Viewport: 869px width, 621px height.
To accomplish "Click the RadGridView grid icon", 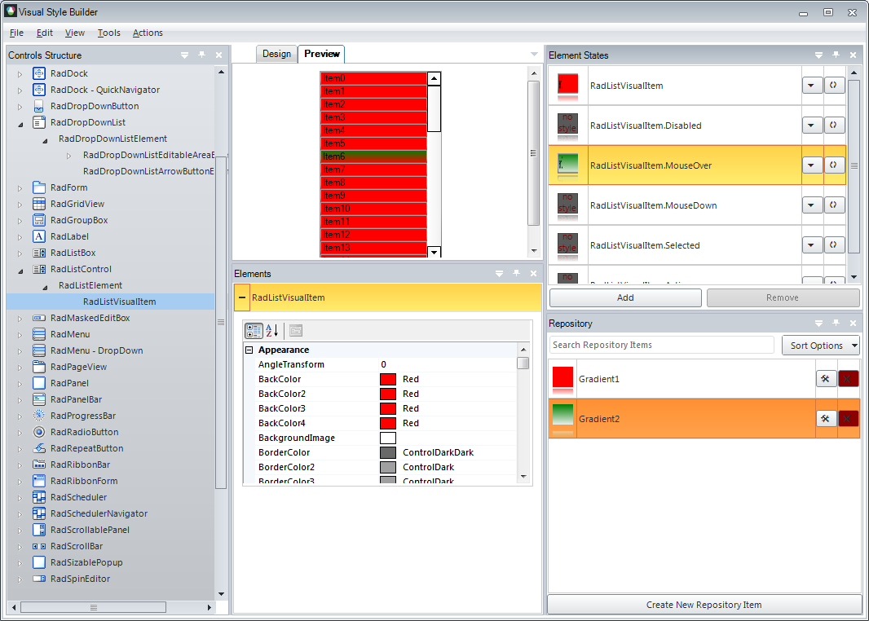I will pos(39,204).
